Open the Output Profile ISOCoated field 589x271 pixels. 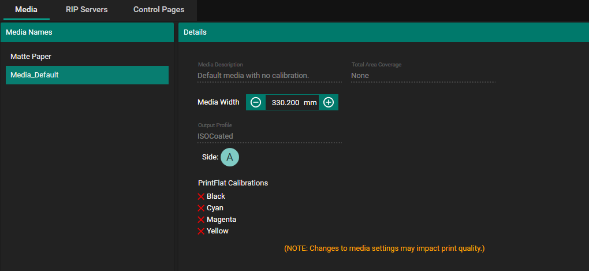pyautogui.click(x=270, y=136)
